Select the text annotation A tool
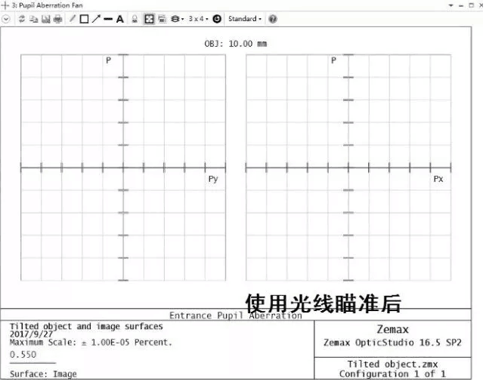This screenshot has height=385, width=486. 119,19
